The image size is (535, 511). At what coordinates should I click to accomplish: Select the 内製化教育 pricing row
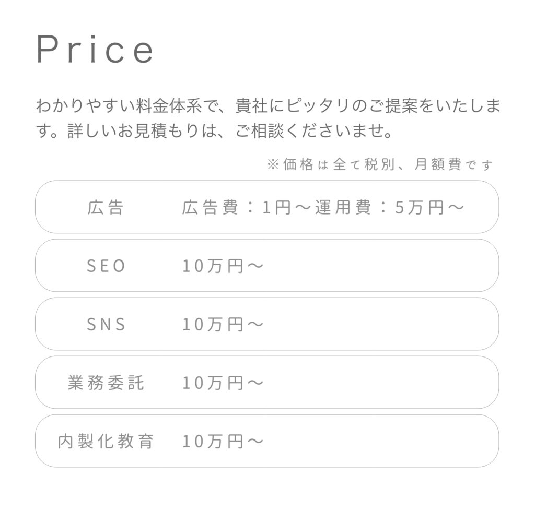point(267,441)
